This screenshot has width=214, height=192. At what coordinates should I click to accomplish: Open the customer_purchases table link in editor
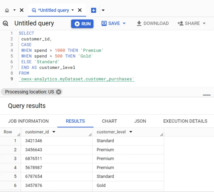click(77, 79)
